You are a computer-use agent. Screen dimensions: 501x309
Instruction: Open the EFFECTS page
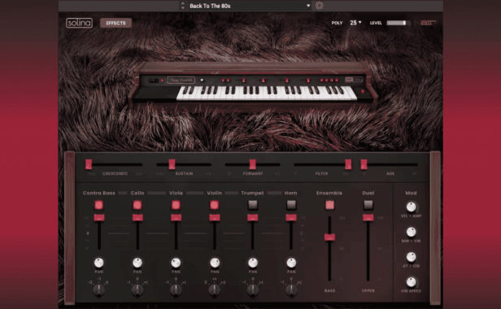(x=115, y=23)
